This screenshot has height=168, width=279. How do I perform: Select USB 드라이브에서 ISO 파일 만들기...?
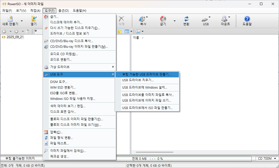tap(147, 108)
